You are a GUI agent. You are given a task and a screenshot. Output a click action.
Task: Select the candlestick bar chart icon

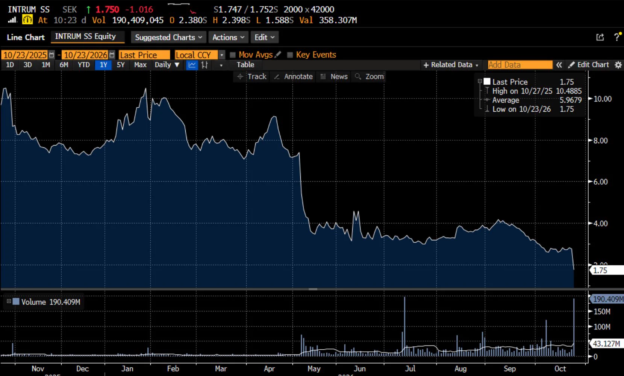[x=204, y=65]
